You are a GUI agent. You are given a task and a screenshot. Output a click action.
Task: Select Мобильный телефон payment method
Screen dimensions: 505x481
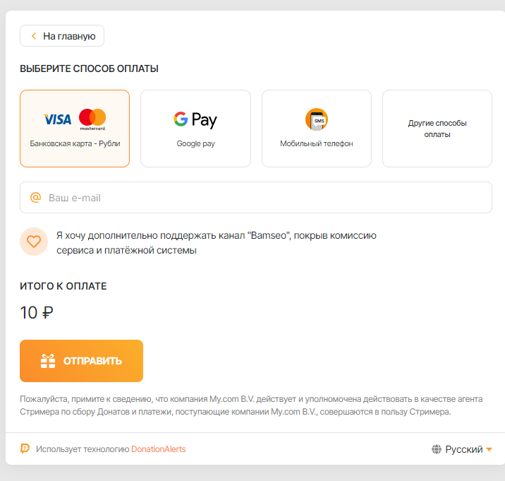coord(317,129)
